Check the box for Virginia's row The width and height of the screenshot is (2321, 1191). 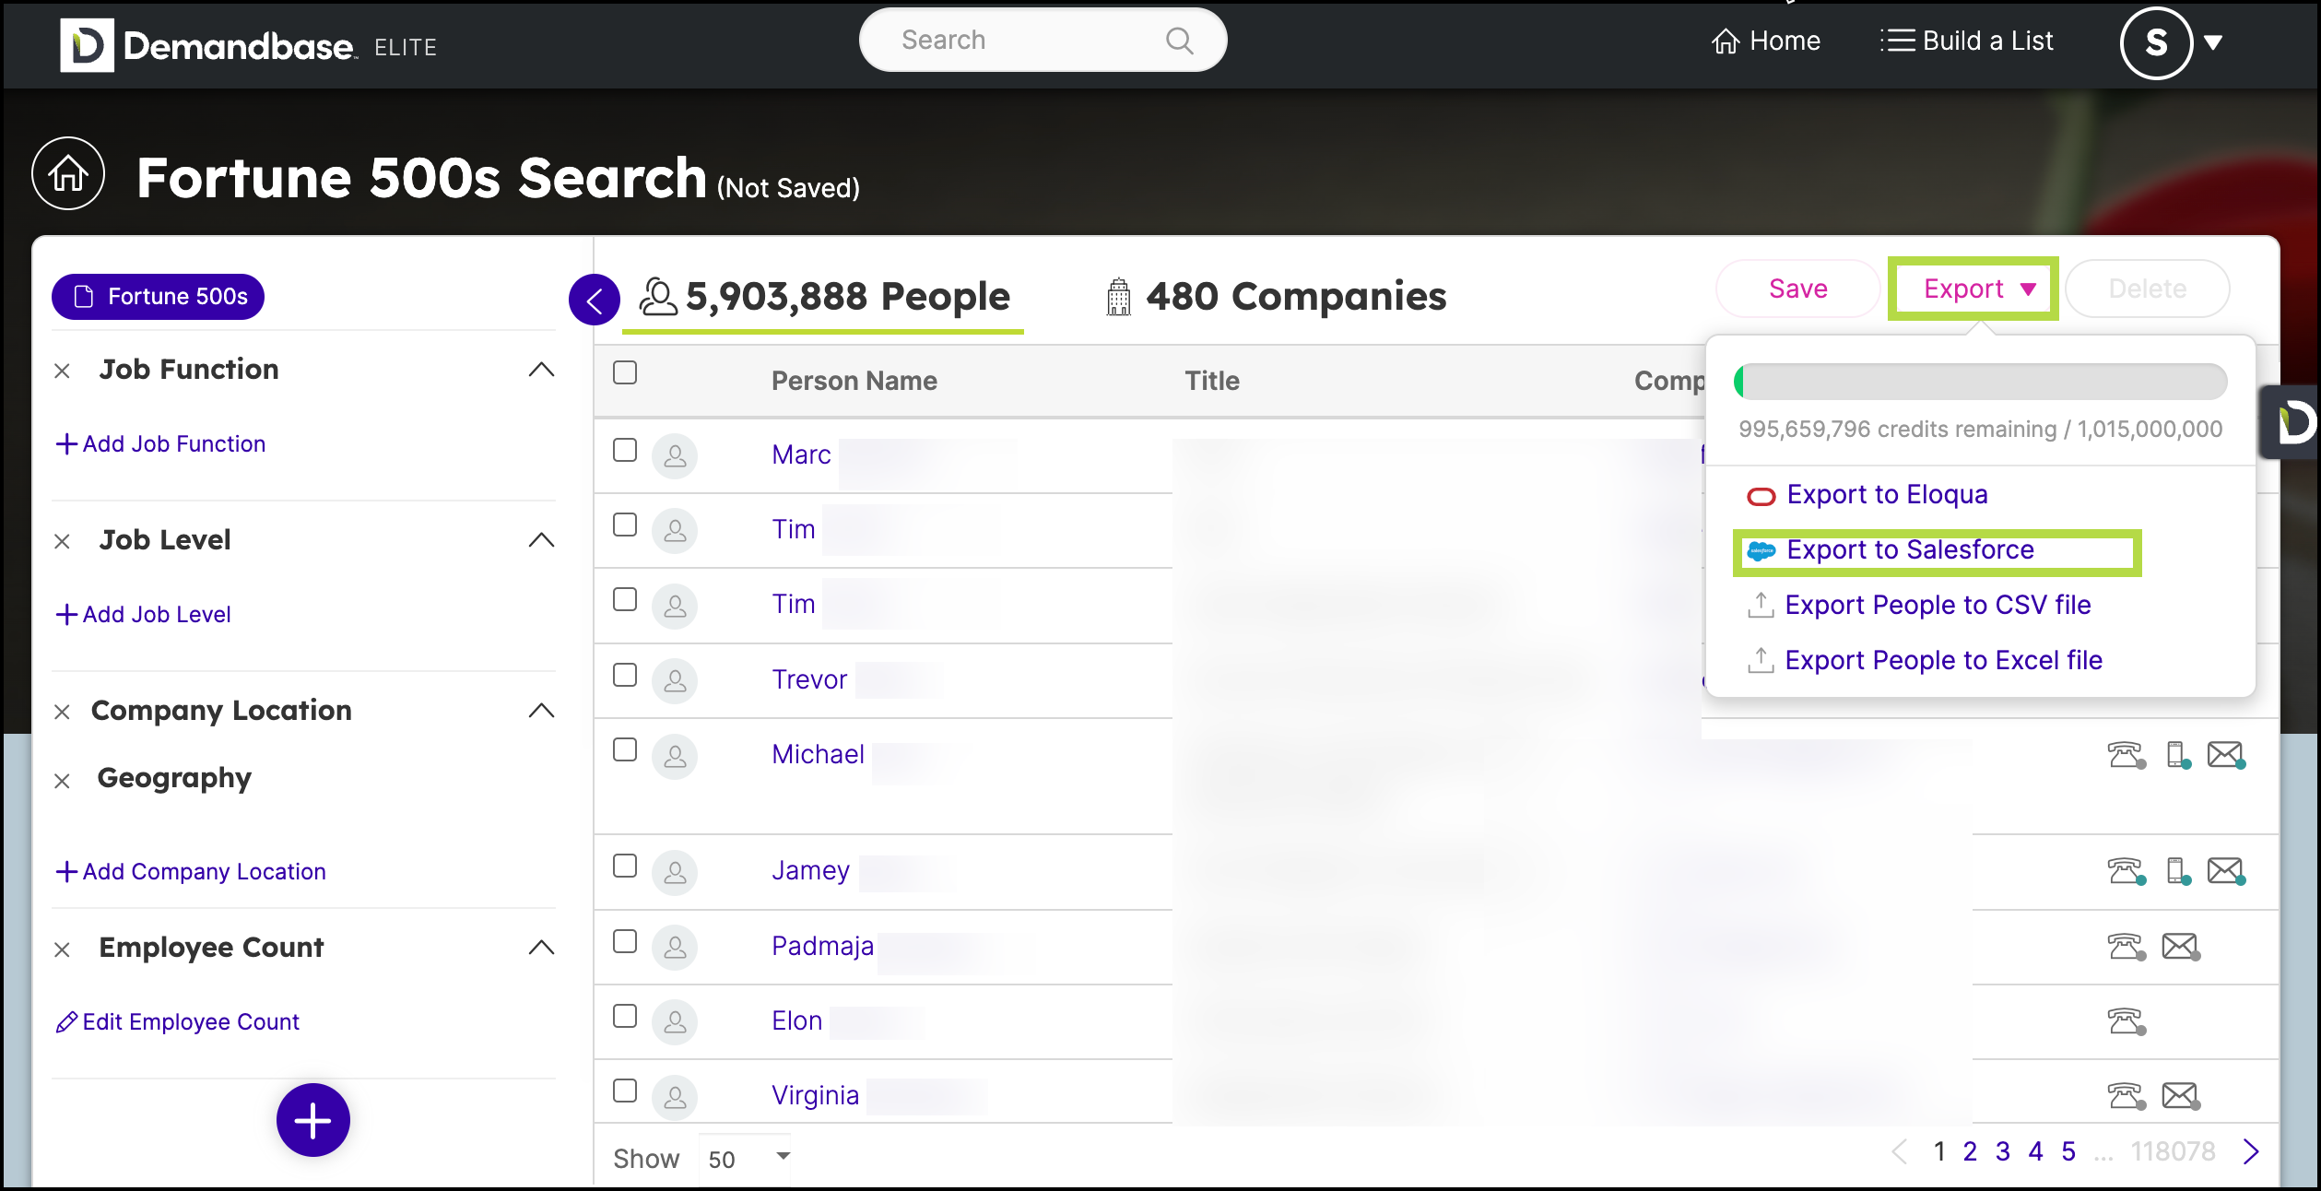click(625, 1091)
